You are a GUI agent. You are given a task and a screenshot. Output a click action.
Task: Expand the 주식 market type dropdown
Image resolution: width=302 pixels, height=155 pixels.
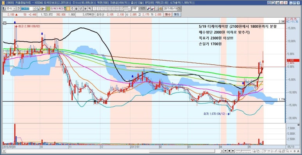click(x=14, y=9)
